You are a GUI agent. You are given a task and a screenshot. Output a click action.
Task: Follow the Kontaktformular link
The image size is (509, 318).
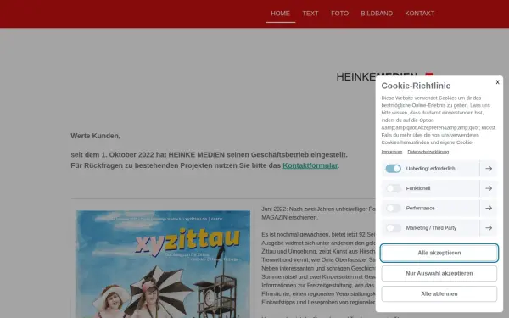pos(310,165)
